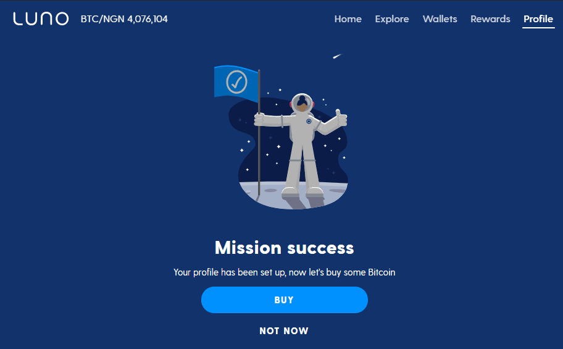
Task: Open the Wallets tab
Action: pyautogui.click(x=440, y=19)
